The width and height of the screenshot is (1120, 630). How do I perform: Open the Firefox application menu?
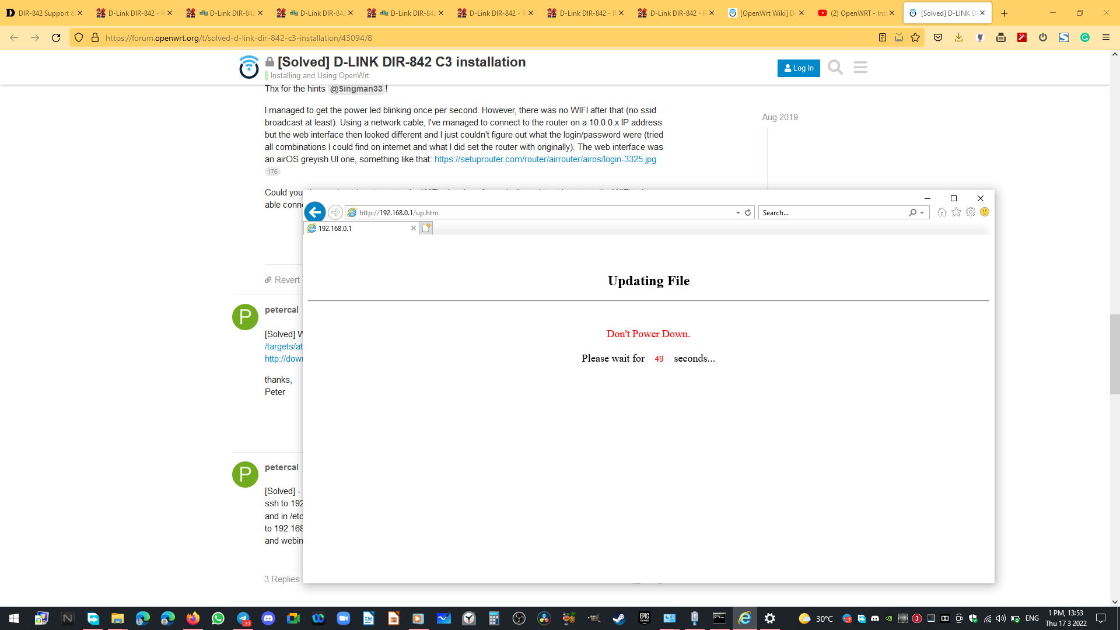[x=1106, y=38]
